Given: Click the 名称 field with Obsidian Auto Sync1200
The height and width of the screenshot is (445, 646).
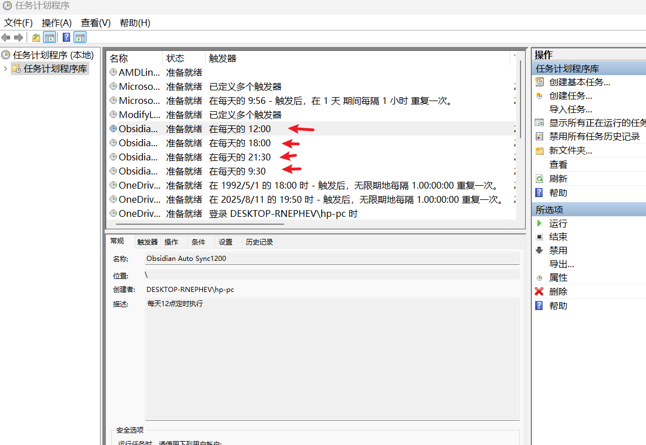Looking at the screenshot, I should pyautogui.click(x=332, y=259).
